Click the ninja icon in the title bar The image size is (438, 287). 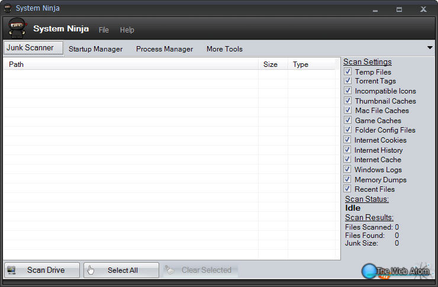pos(8,8)
